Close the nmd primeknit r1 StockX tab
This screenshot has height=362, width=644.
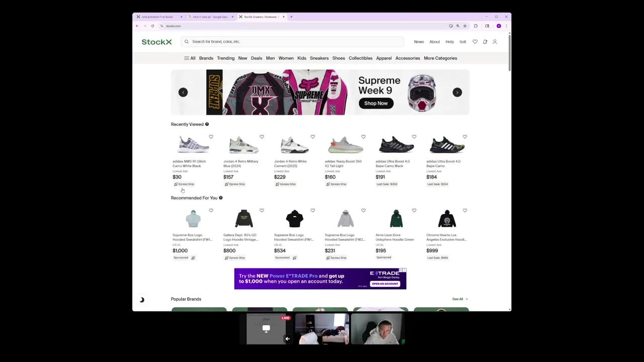pyautogui.click(x=181, y=17)
